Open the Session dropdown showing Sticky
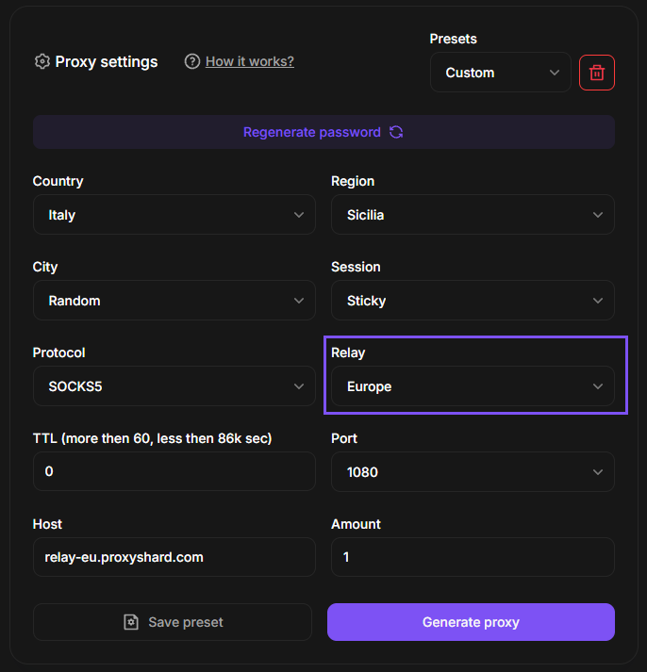 pos(473,301)
